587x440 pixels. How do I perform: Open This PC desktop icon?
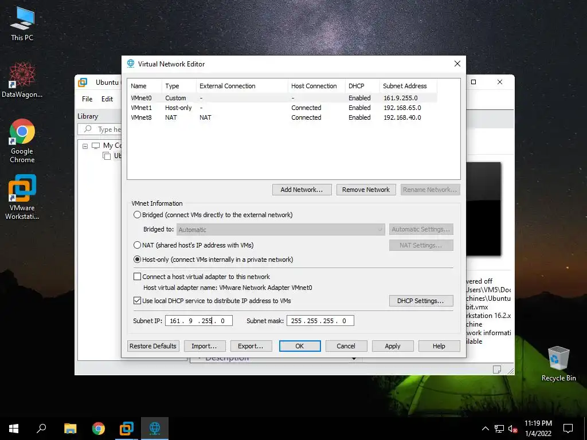22,23
